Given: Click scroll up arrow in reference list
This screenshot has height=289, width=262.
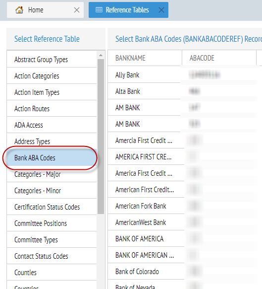Looking at the screenshot, I should coord(101,55).
